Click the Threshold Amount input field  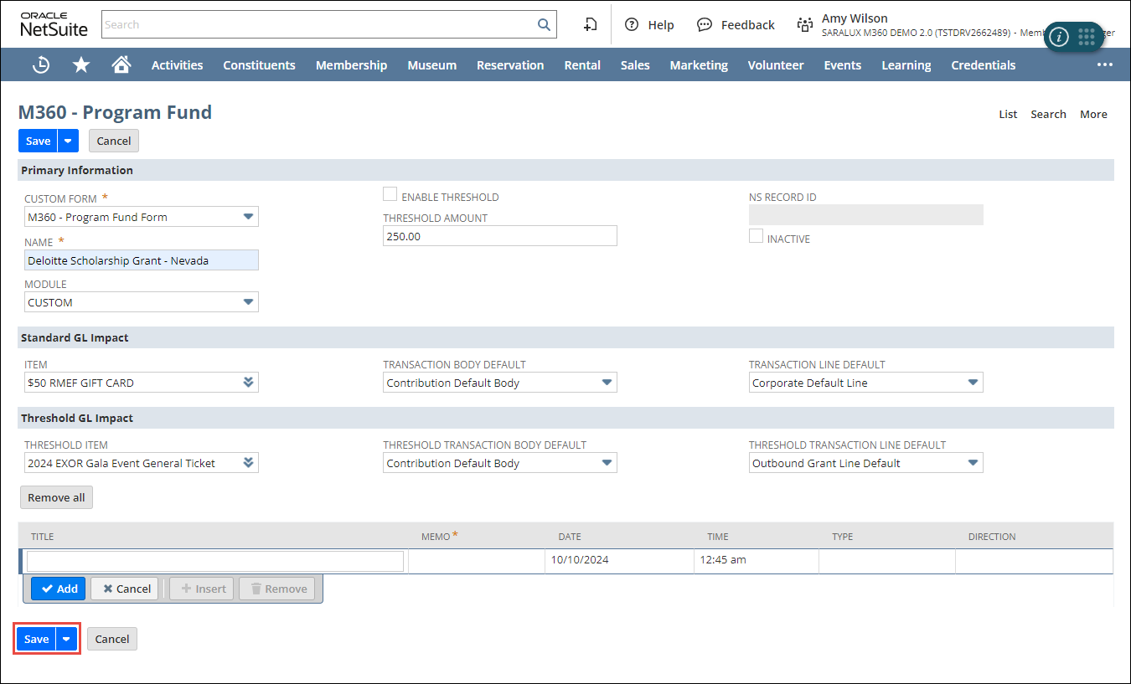(x=499, y=236)
